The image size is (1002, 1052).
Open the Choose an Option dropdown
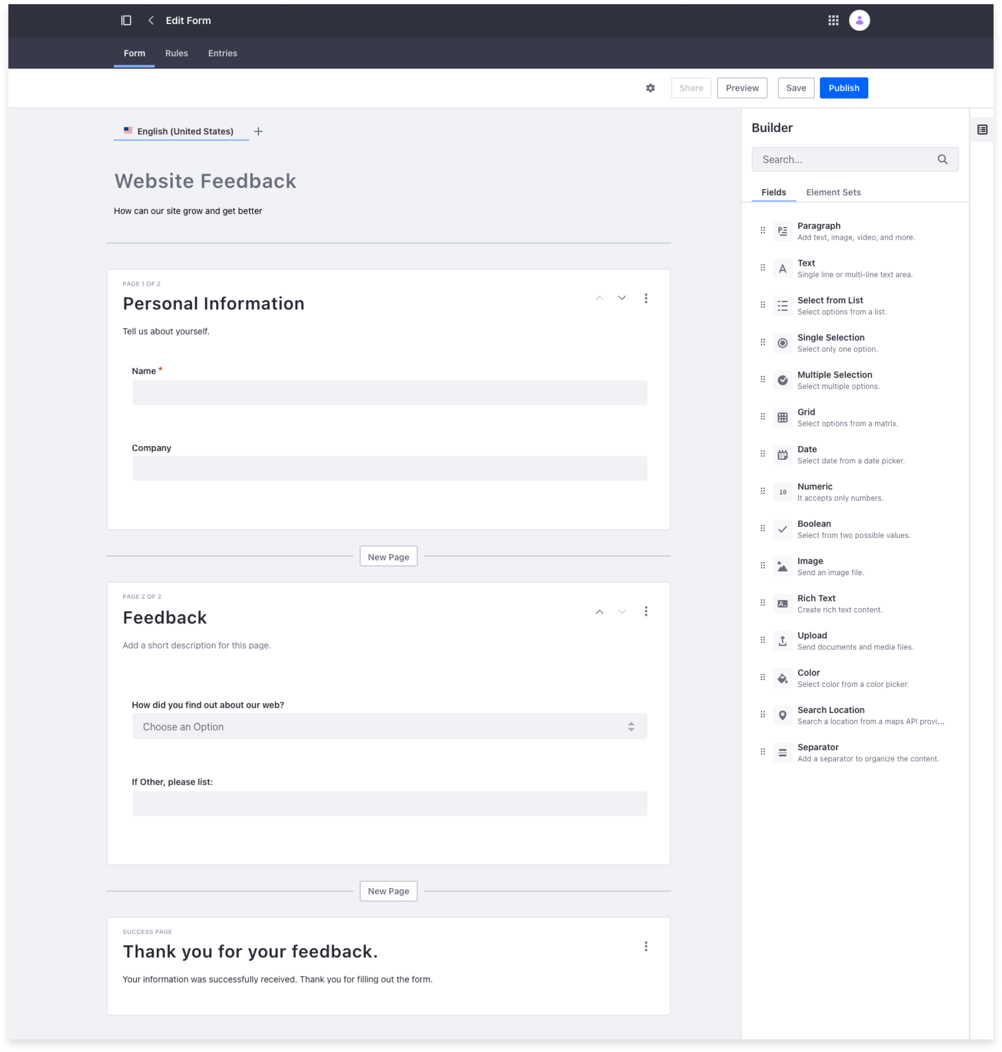coord(390,727)
